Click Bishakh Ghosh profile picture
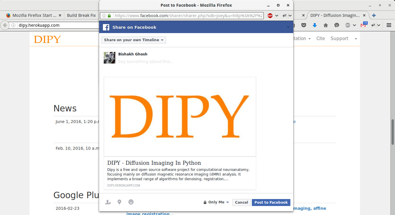The width and height of the screenshot is (395, 215). 110,58
